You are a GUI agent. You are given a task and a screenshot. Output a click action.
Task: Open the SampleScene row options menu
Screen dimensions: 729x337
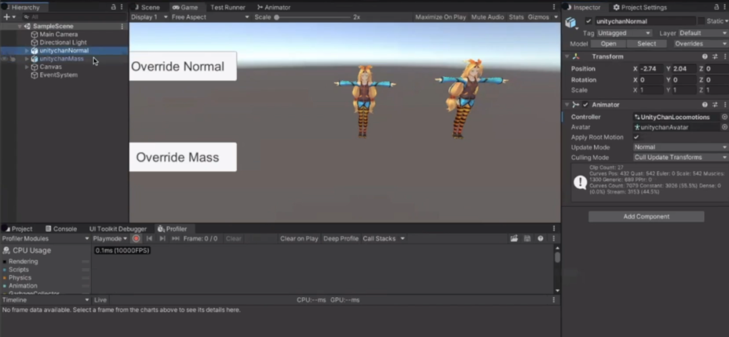pyautogui.click(x=122, y=26)
